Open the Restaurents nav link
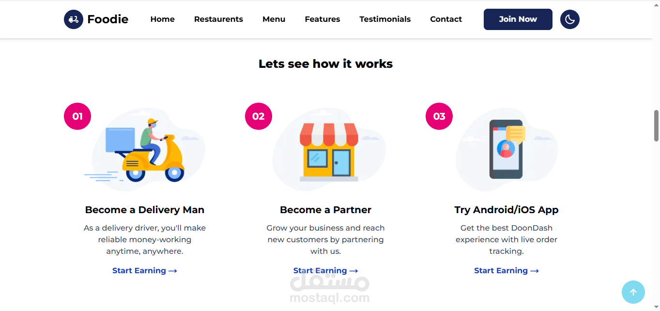 [218, 19]
